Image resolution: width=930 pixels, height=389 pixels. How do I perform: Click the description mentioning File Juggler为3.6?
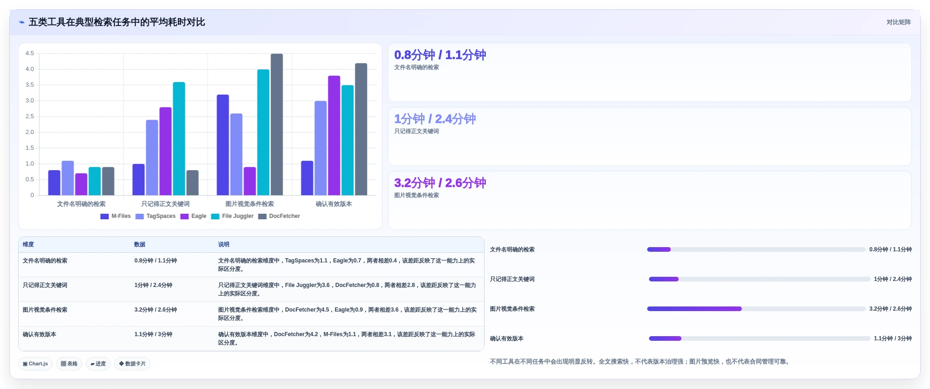click(347, 289)
